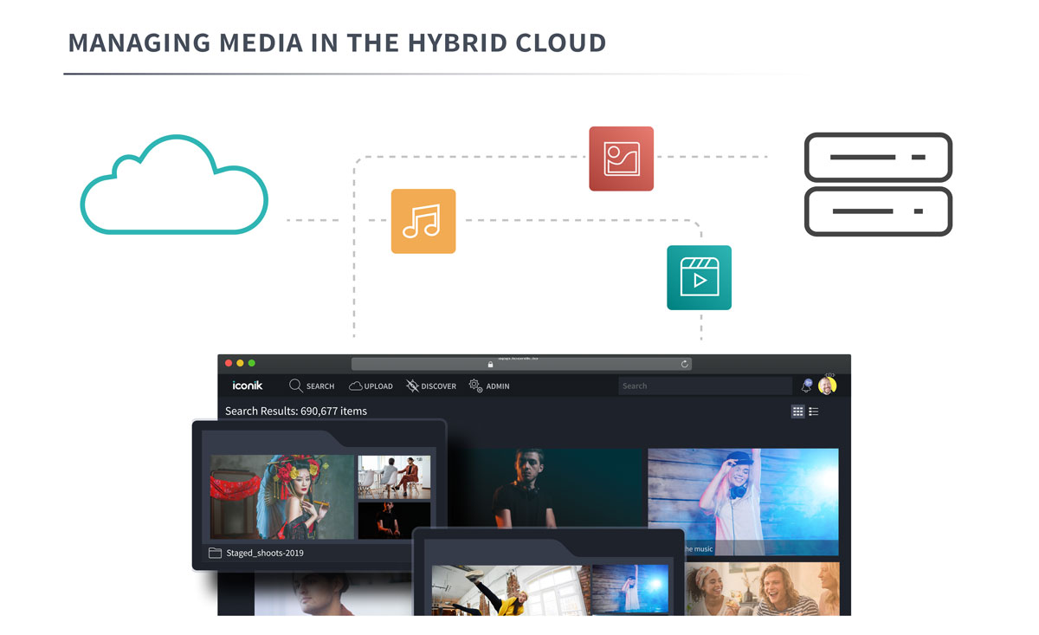The width and height of the screenshot is (1039, 635).
Task: Switch to grid view
Action: (798, 411)
